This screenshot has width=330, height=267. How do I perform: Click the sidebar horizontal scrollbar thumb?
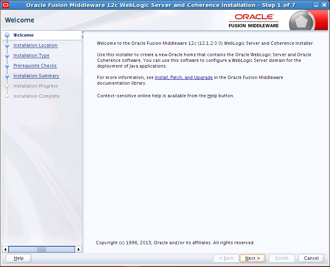(x=42, y=249)
